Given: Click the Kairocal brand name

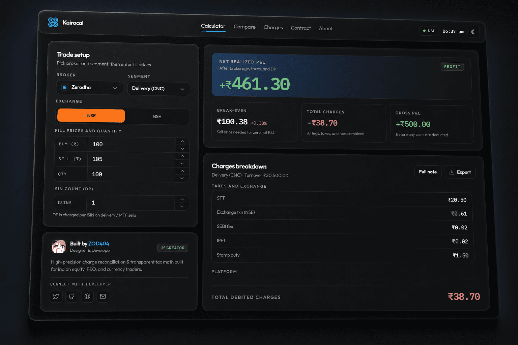Looking at the screenshot, I should 73,23.
